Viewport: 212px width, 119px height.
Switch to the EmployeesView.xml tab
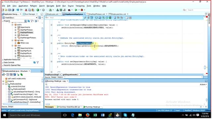click(x=119, y=14)
